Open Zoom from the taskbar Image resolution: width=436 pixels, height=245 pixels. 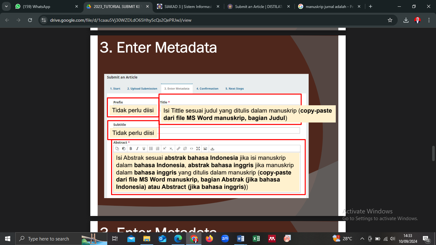point(225,239)
